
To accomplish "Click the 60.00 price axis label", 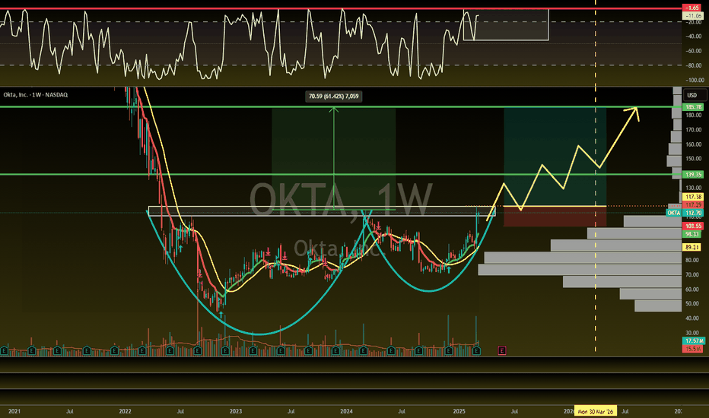I will click(692, 290).
